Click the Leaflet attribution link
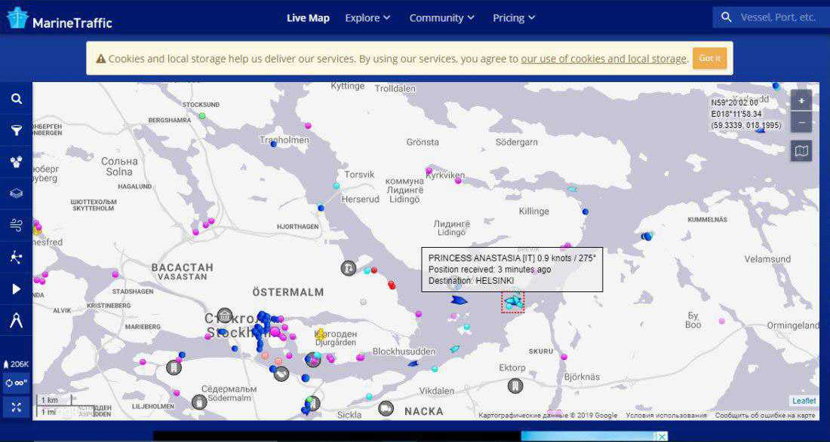Image resolution: width=830 pixels, height=442 pixels. coord(804,401)
